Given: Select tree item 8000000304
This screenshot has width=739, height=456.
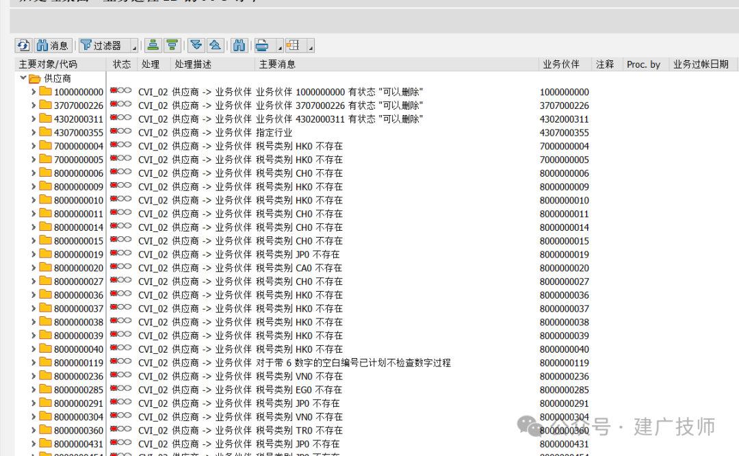Looking at the screenshot, I should point(78,417).
